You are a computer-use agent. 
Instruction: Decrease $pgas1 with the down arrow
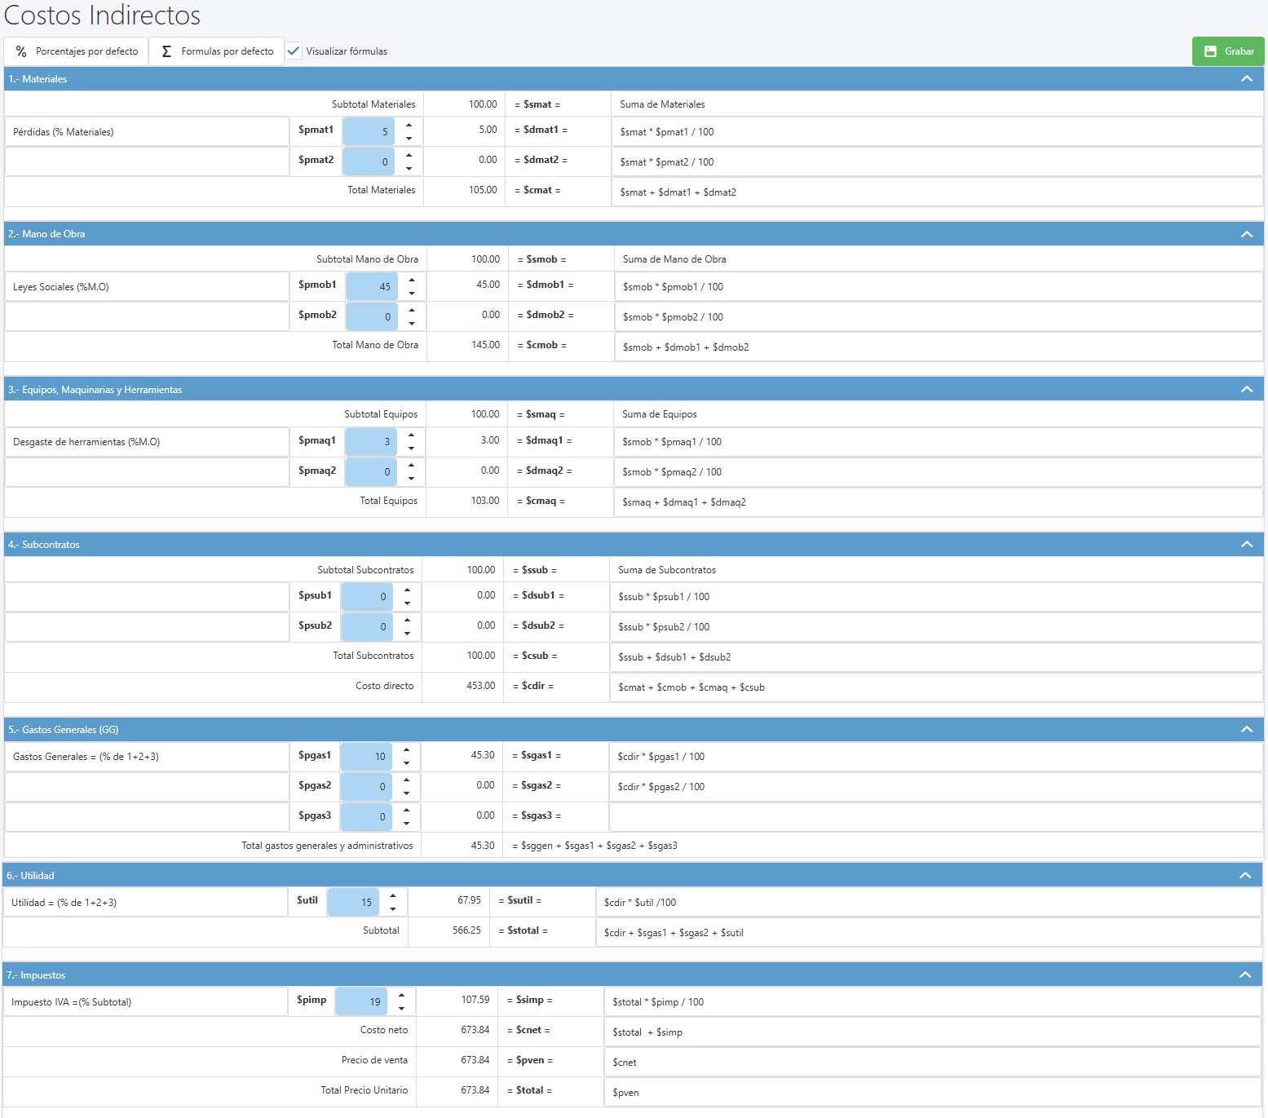pyautogui.click(x=406, y=763)
